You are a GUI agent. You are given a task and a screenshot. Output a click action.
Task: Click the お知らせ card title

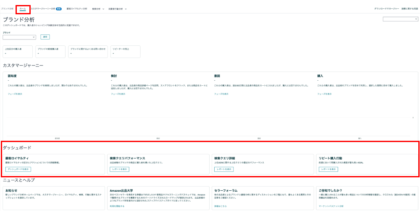(11, 190)
